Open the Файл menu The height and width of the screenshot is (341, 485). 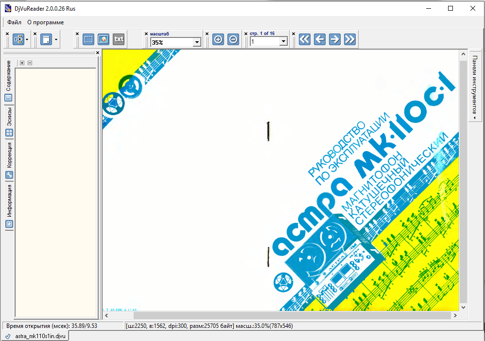pos(14,22)
